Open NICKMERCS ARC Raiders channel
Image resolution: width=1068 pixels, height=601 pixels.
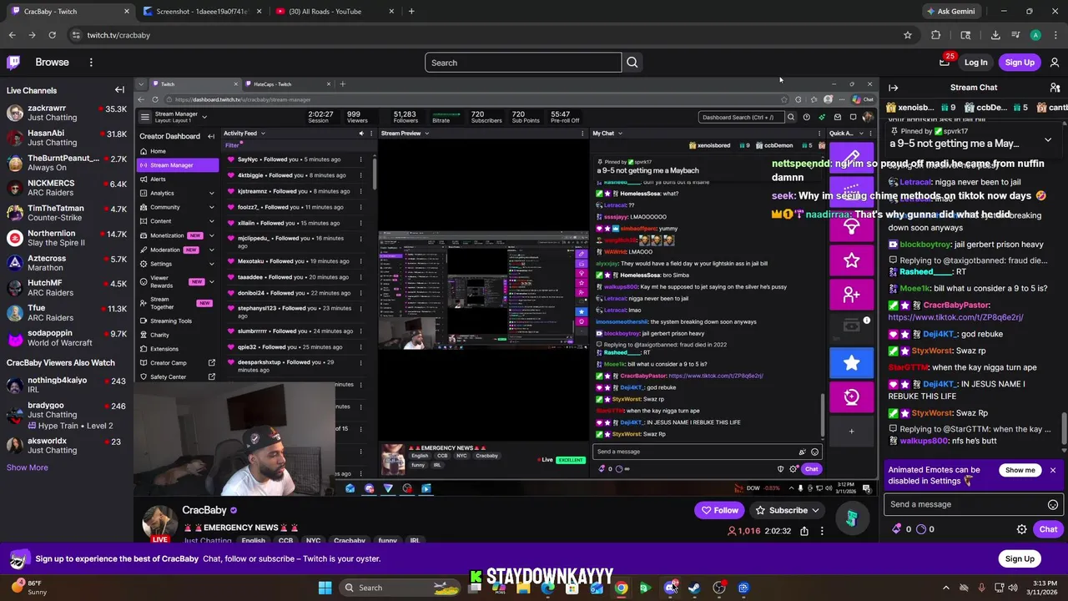click(67, 188)
